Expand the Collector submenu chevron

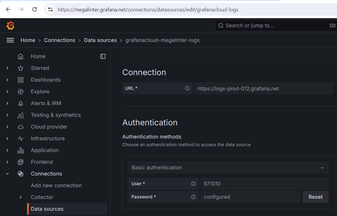click(21, 197)
